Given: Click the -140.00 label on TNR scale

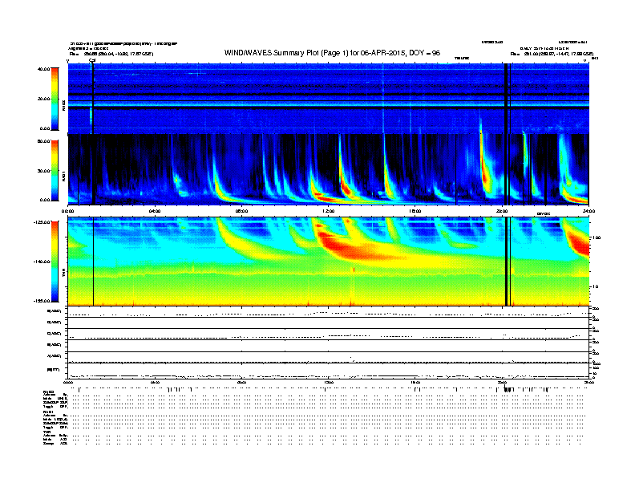Looking at the screenshot, I should point(42,262).
